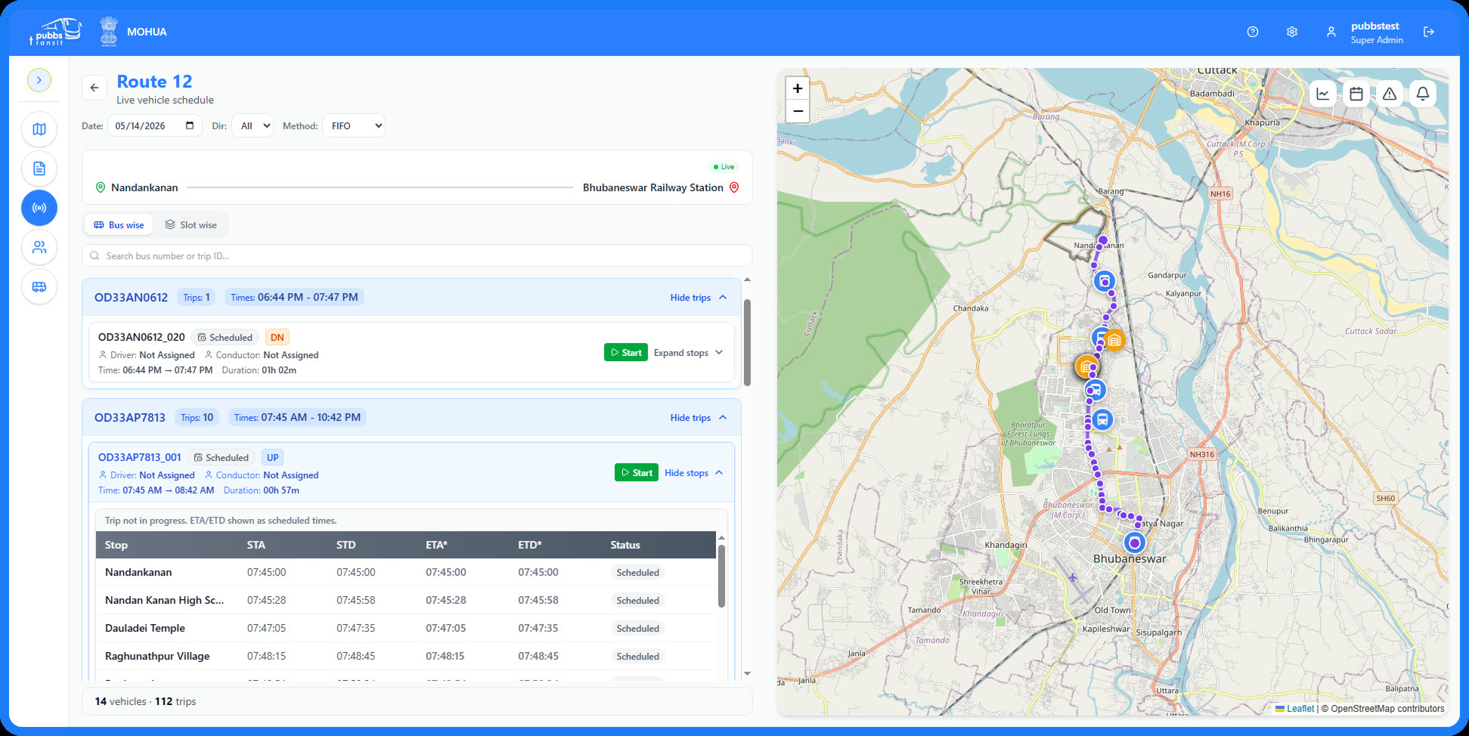Click the STA column header
Image resolution: width=1469 pixels, height=736 pixels.
pyautogui.click(x=256, y=545)
